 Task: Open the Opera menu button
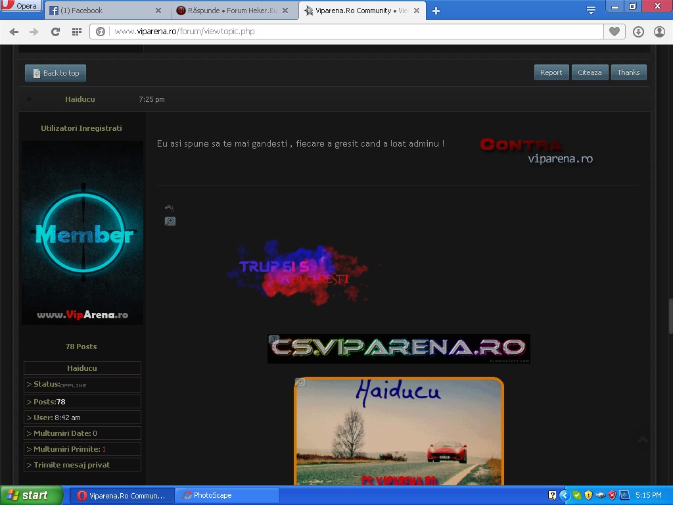point(20,5)
